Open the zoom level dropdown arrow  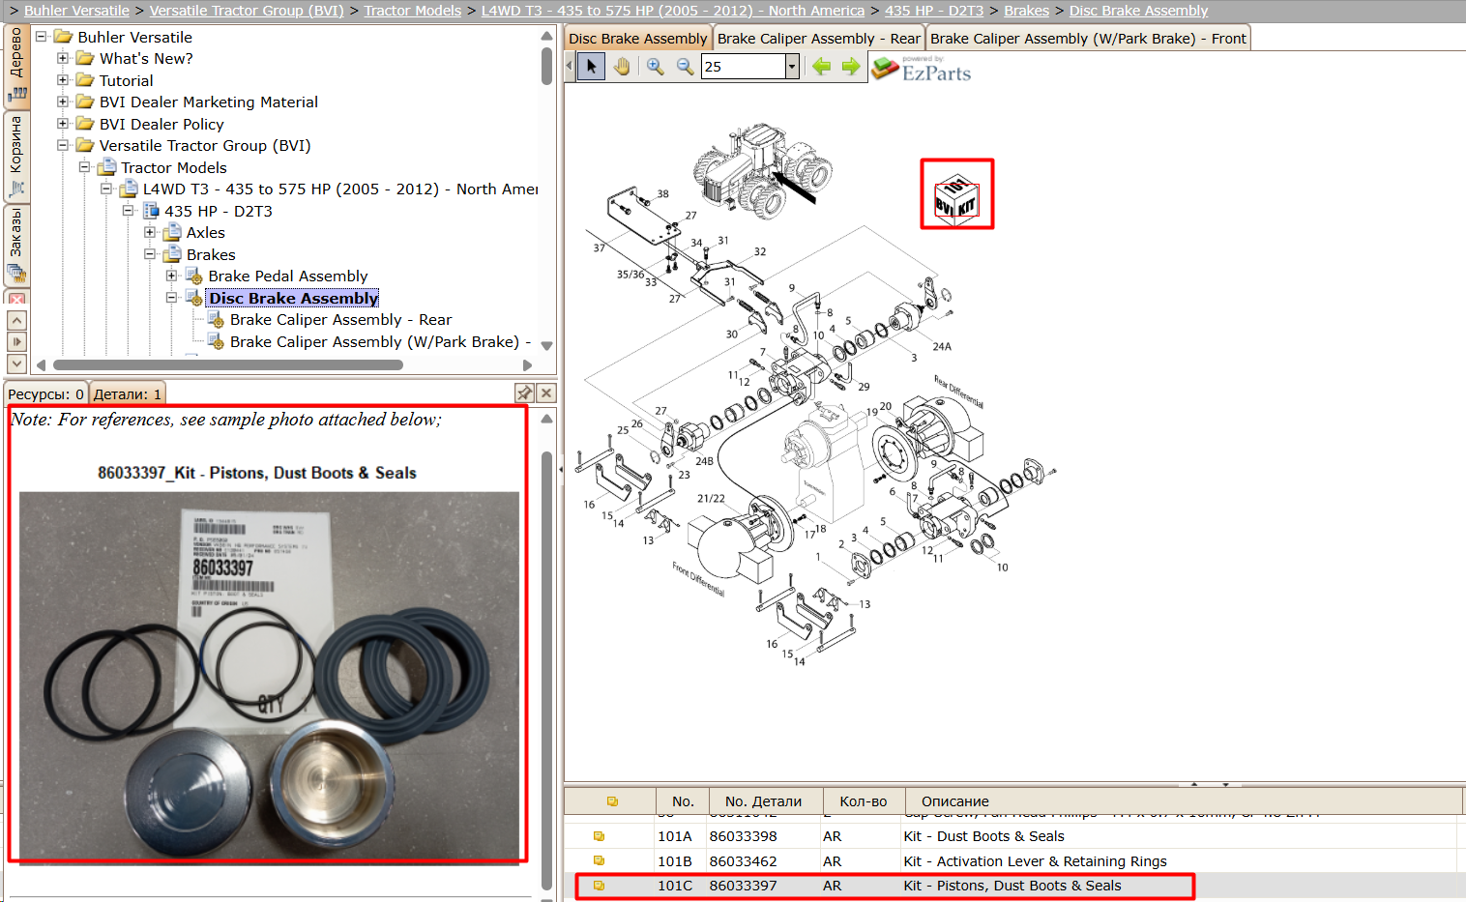(792, 67)
